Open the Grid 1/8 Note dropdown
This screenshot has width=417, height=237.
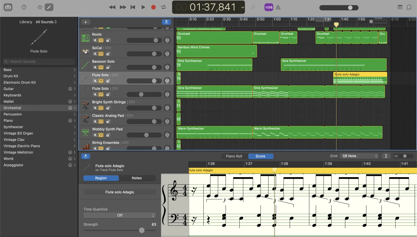[x=359, y=156]
